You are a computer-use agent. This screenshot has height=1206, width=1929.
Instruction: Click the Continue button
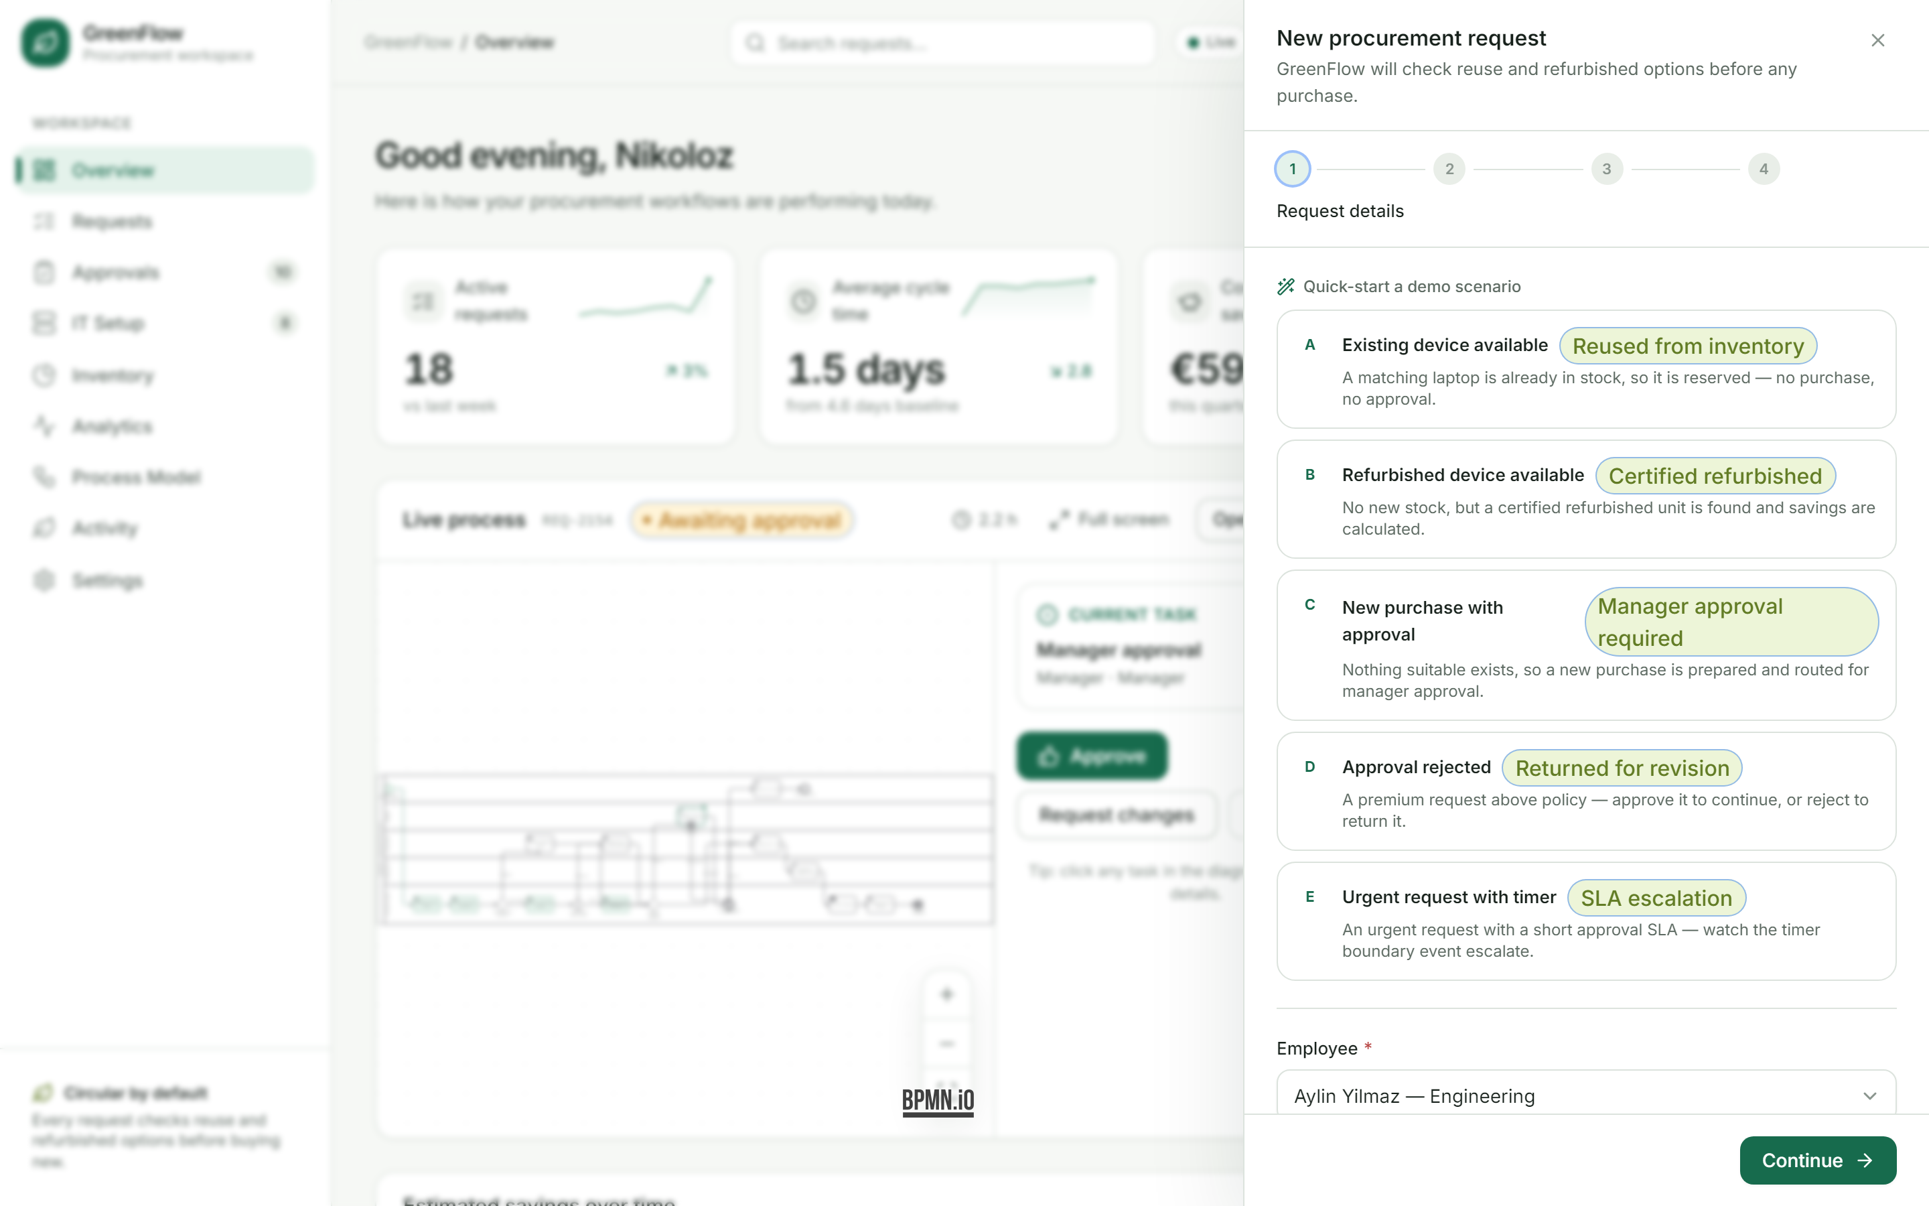pos(1817,1160)
